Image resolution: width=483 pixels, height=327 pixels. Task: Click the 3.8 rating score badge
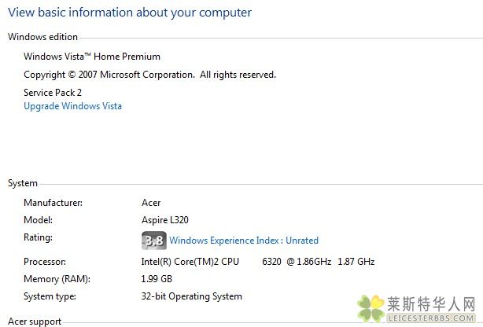click(x=153, y=241)
